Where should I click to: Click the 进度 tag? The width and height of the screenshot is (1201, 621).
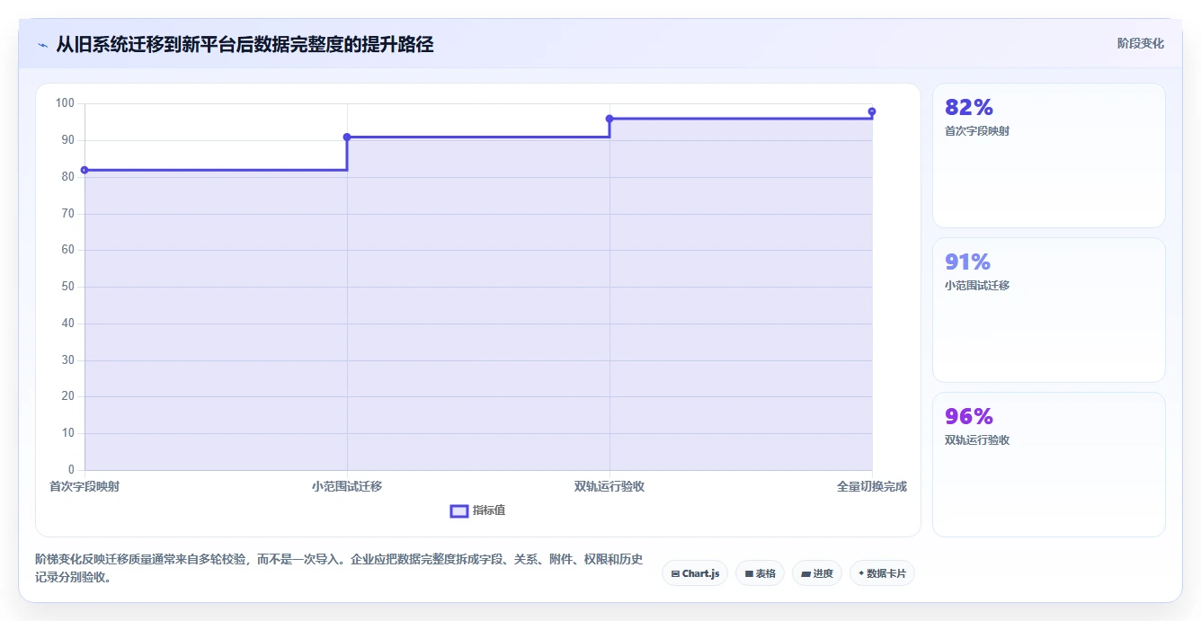point(817,573)
